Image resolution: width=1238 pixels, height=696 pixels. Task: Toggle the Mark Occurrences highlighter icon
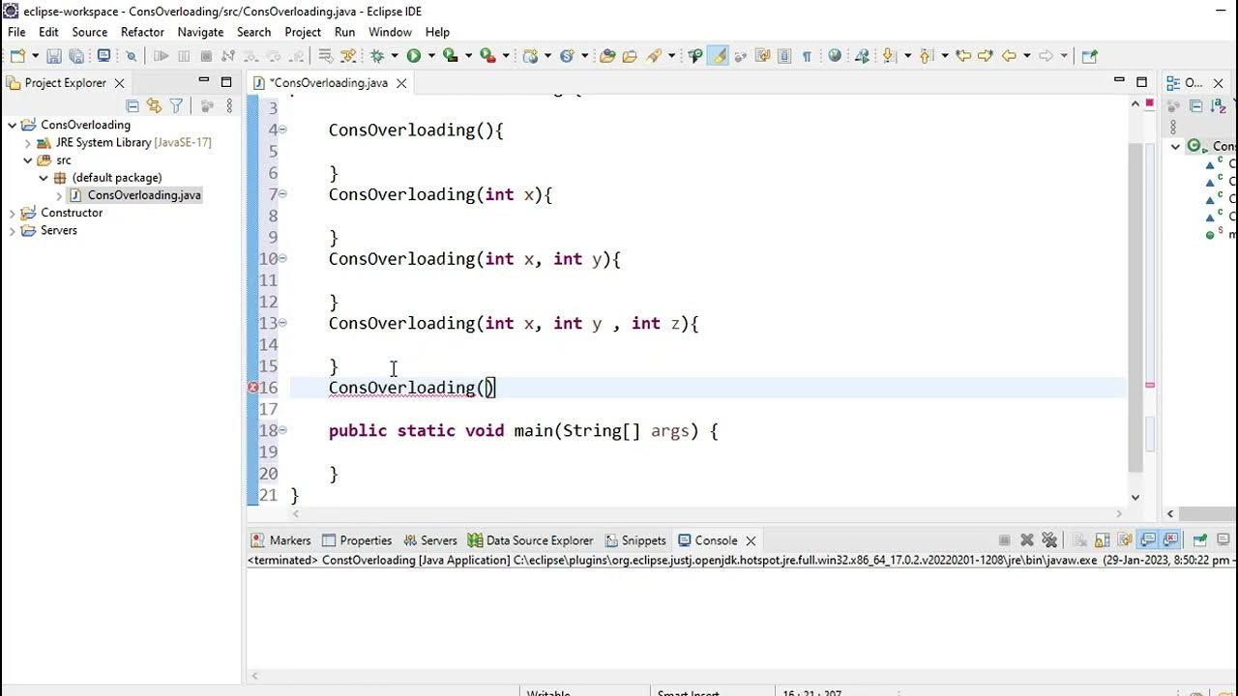[x=718, y=56]
